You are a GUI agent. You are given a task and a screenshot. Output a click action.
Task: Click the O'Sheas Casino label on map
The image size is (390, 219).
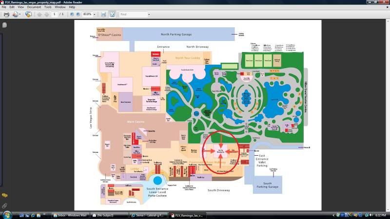(x=109, y=35)
